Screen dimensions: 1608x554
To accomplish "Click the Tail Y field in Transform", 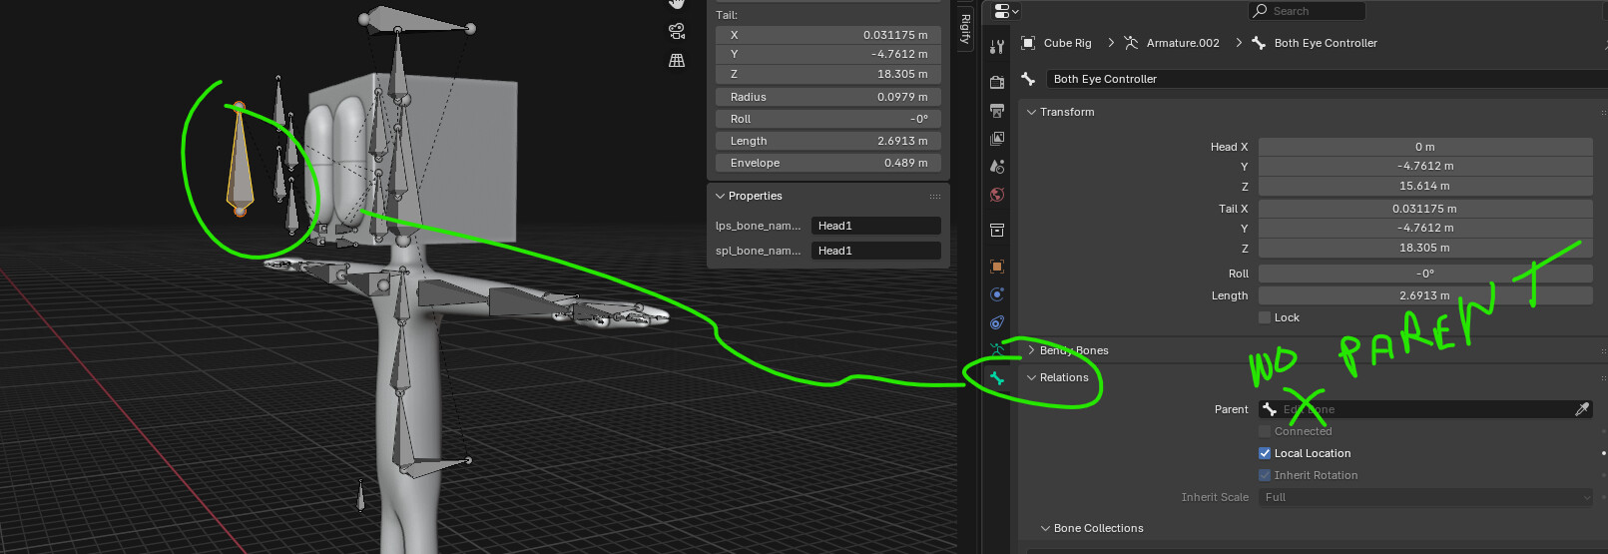I will 1425,228.
